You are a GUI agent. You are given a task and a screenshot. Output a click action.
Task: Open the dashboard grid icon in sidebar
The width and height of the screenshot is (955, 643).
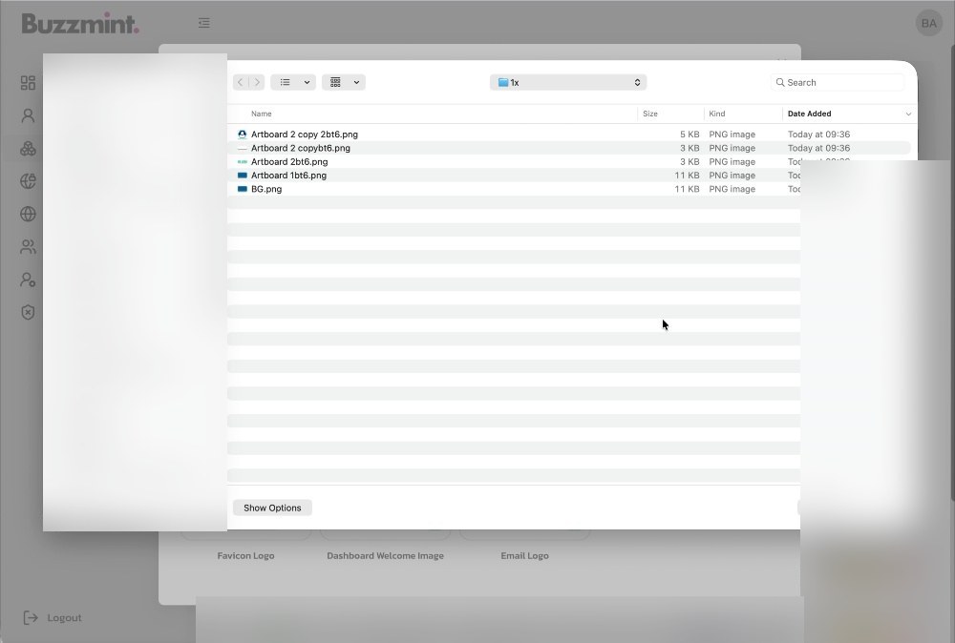coord(28,83)
